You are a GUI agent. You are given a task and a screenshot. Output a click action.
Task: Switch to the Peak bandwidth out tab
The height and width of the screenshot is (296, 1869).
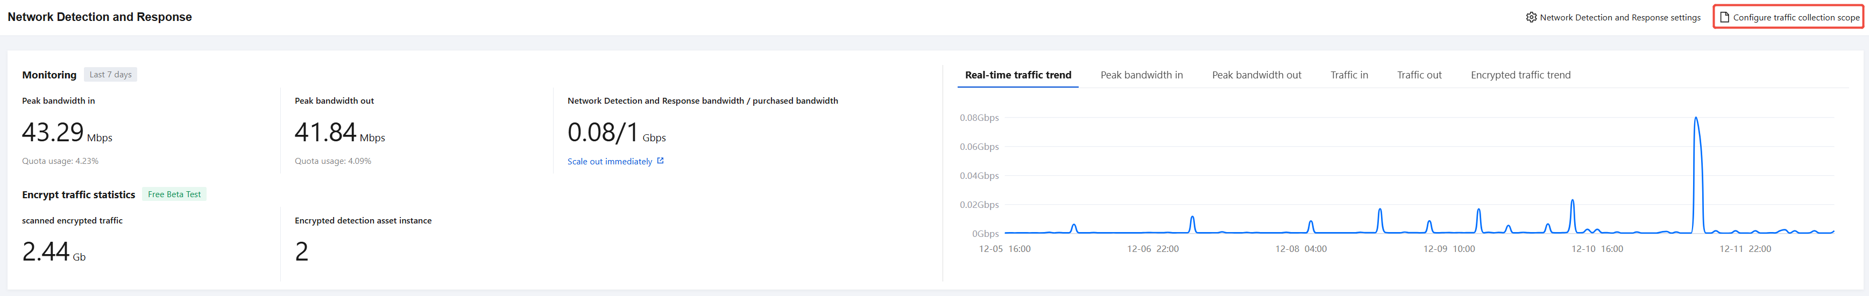(x=1256, y=75)
